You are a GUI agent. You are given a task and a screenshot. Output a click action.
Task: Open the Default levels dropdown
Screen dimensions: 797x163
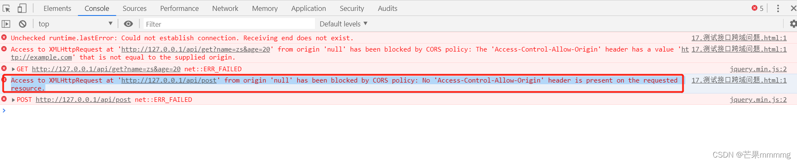(x=343, y=24)
